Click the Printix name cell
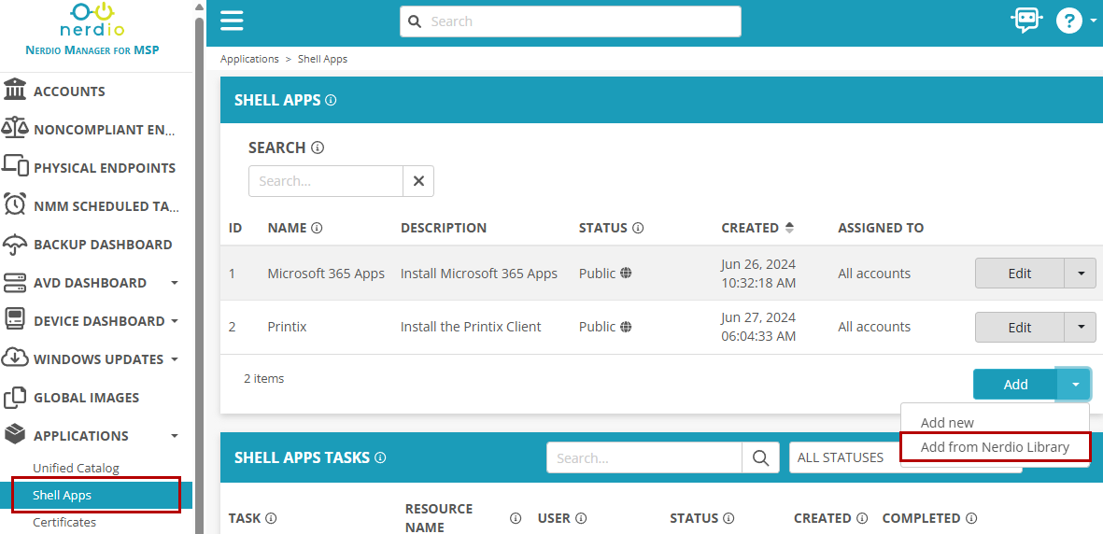This screenshot has width=1103, height=534. point(287,327)
